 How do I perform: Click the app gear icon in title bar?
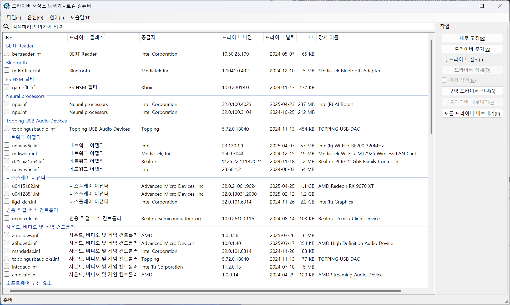tap(6, 6)
